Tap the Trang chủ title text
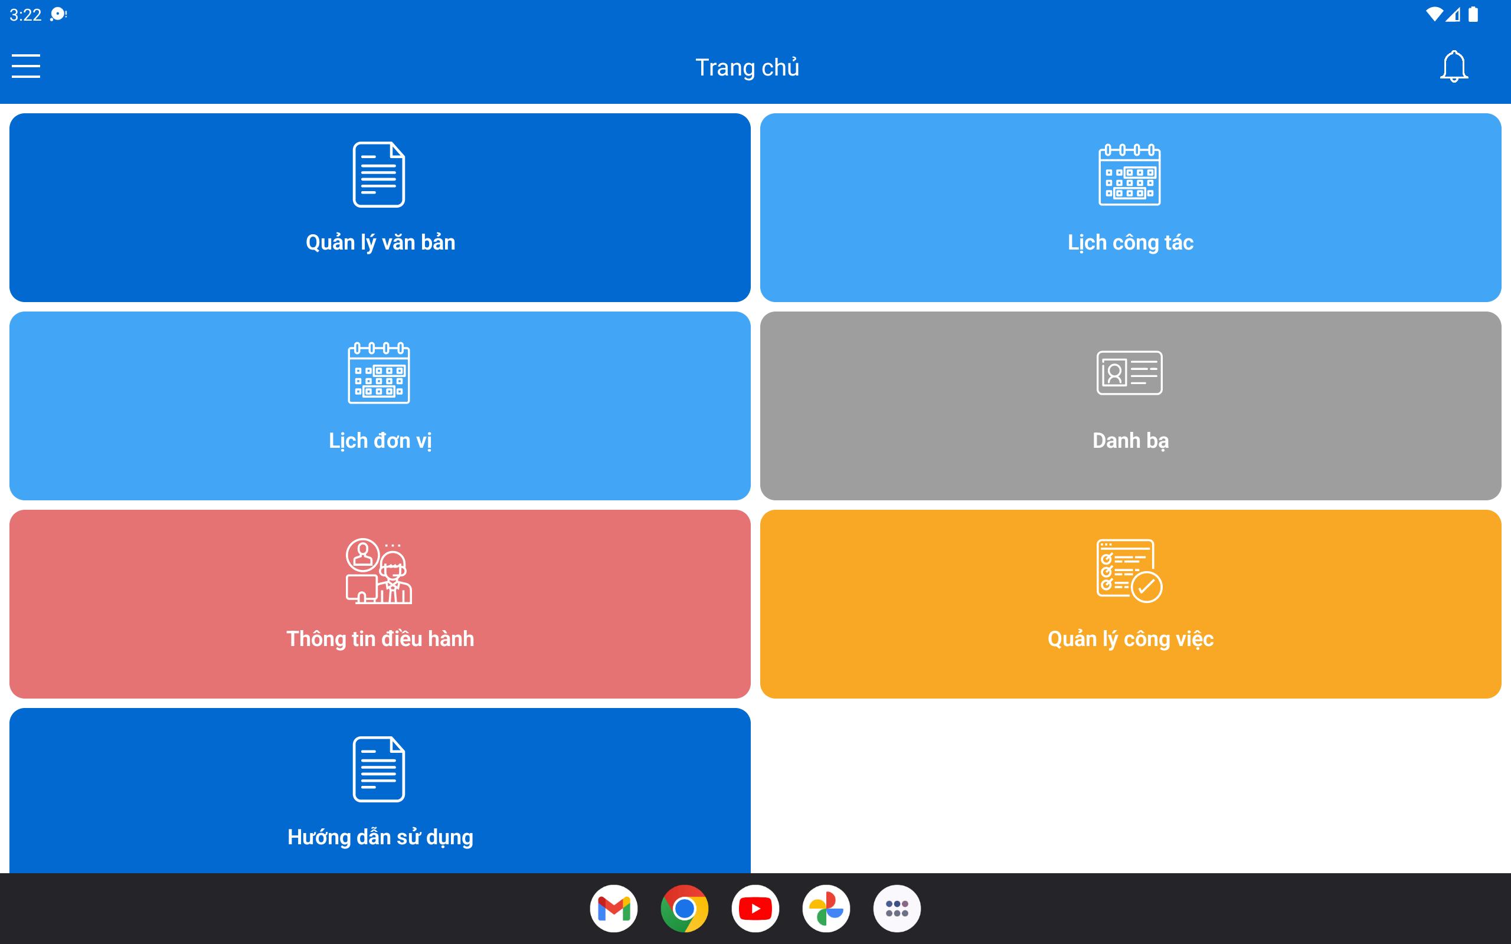Screen dimensions: 1511x944 click(x=747, y=67)
